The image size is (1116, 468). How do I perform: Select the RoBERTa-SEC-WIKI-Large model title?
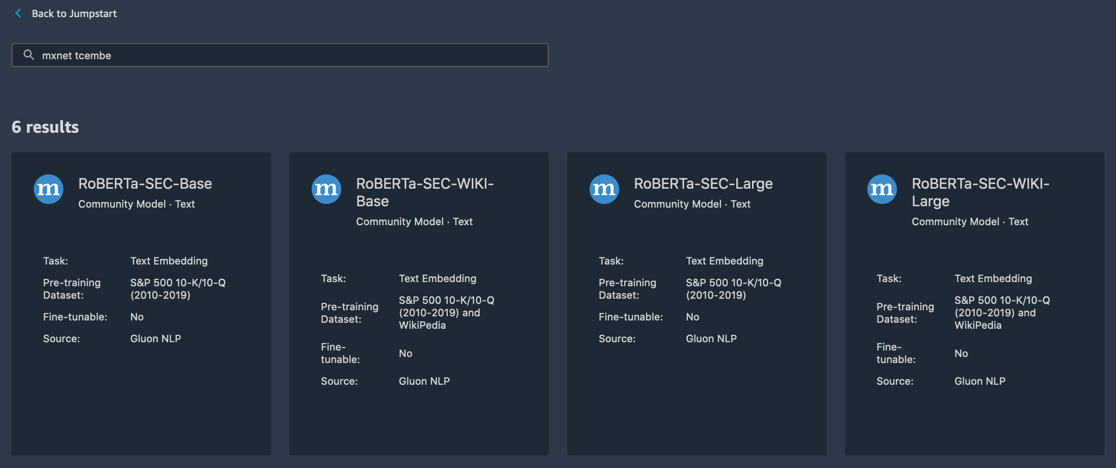coord(980,192)
